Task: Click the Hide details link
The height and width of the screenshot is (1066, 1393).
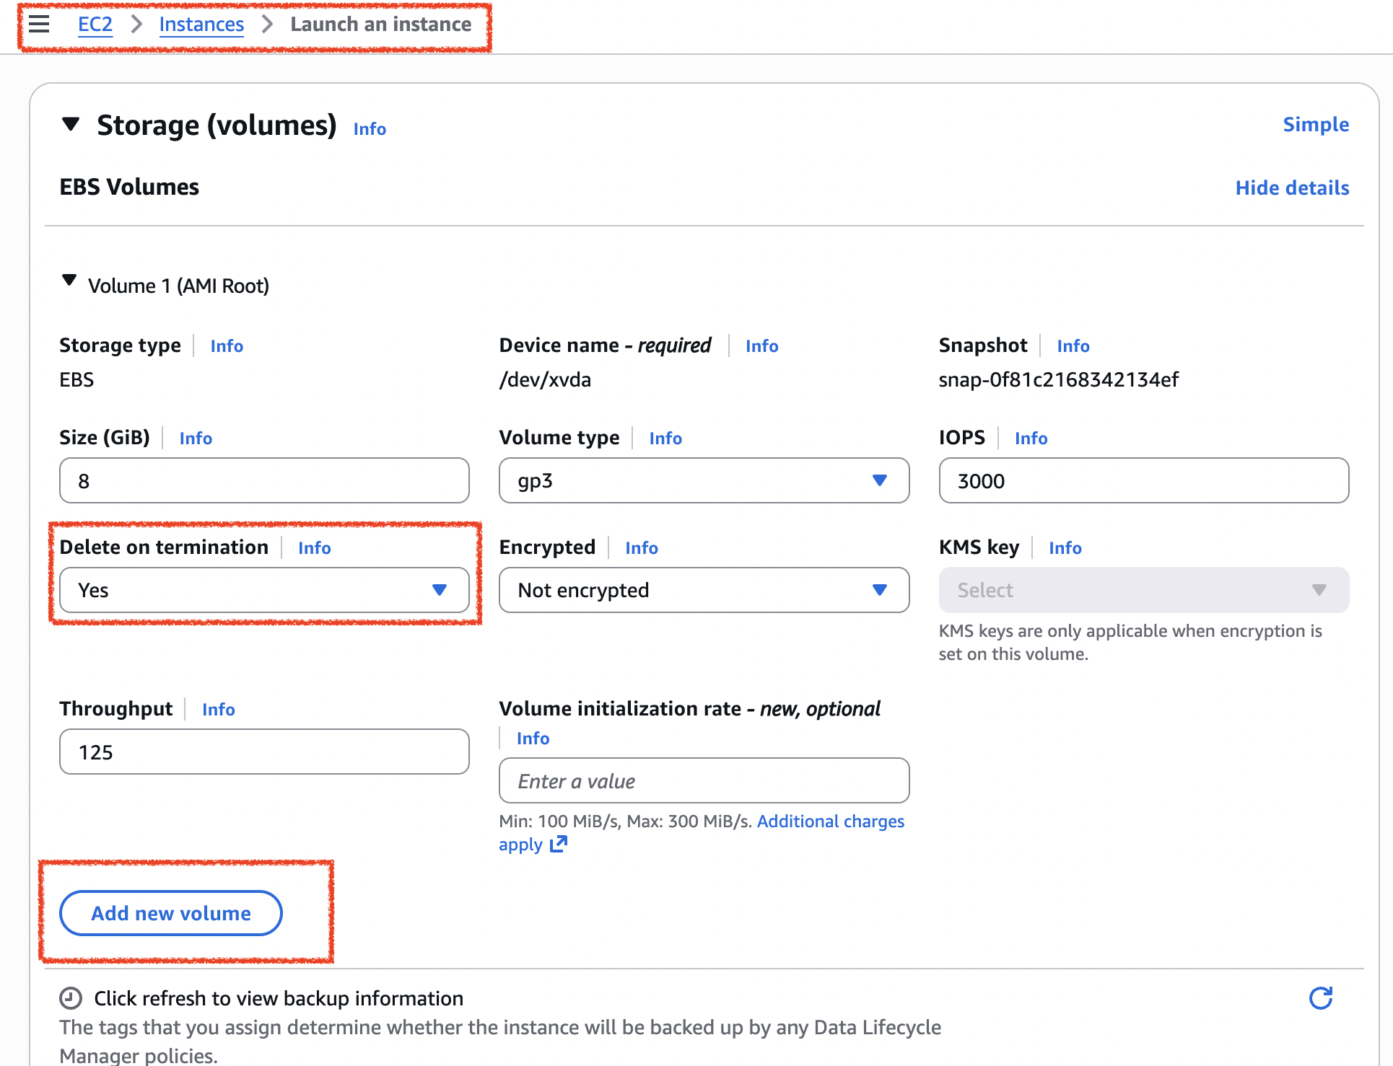Action: (x=1292, y=188)
